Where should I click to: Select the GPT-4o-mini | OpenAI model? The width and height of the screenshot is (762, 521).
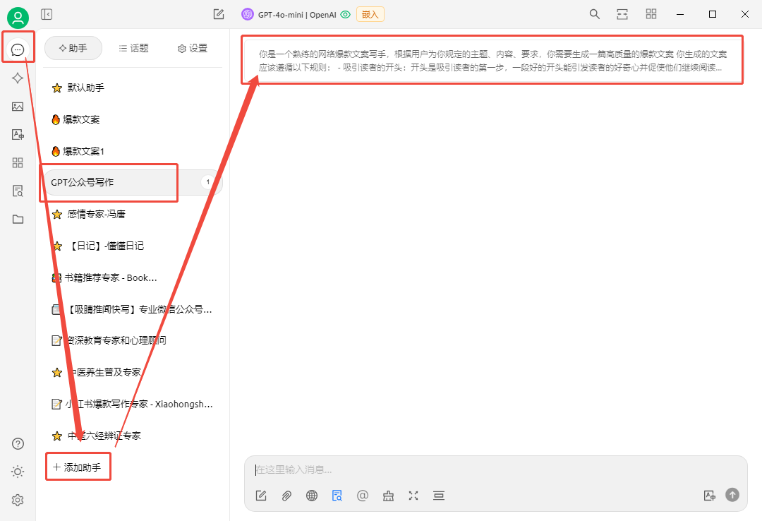coord(289,15)
